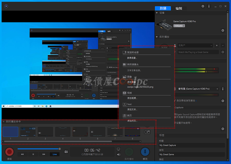
Task: Take a screenshot with the camera icon
Action: pos(66,152)
